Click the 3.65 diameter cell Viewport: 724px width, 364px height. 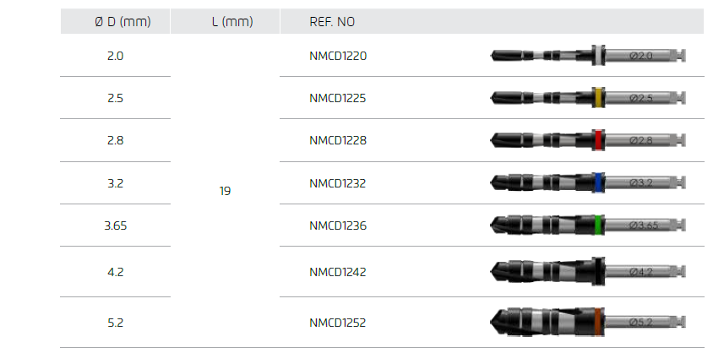click(x=116, y=225)
